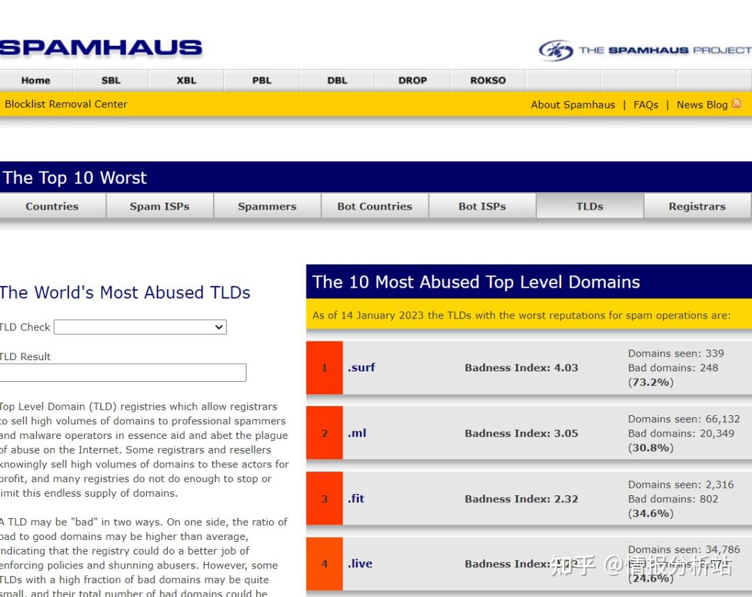The image size is (752, 597).
Task: Switch to the Spam ISPs tab
Action: [x=159, y=206]
